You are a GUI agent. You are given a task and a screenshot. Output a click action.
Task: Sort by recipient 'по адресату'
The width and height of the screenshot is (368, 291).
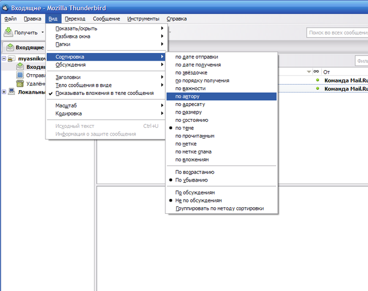pyautogui.click(x=222, y=104)
